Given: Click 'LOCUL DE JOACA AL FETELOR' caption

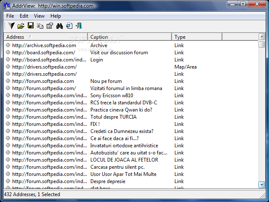Looking at the screenshot, I should coord(124,160).
